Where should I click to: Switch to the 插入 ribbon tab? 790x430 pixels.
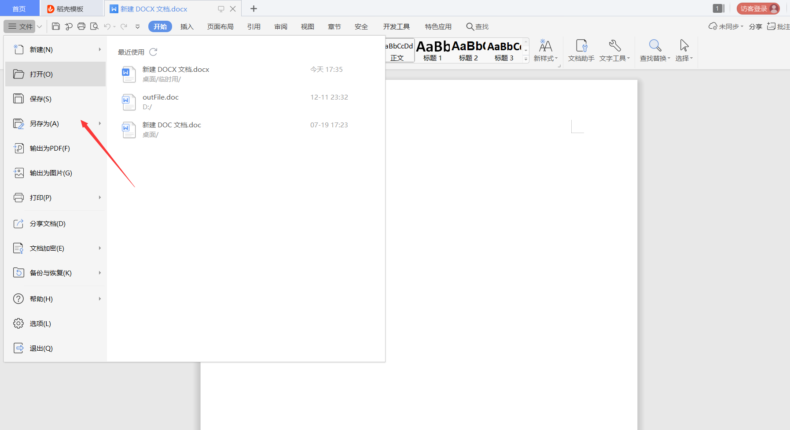pos(187,26)
